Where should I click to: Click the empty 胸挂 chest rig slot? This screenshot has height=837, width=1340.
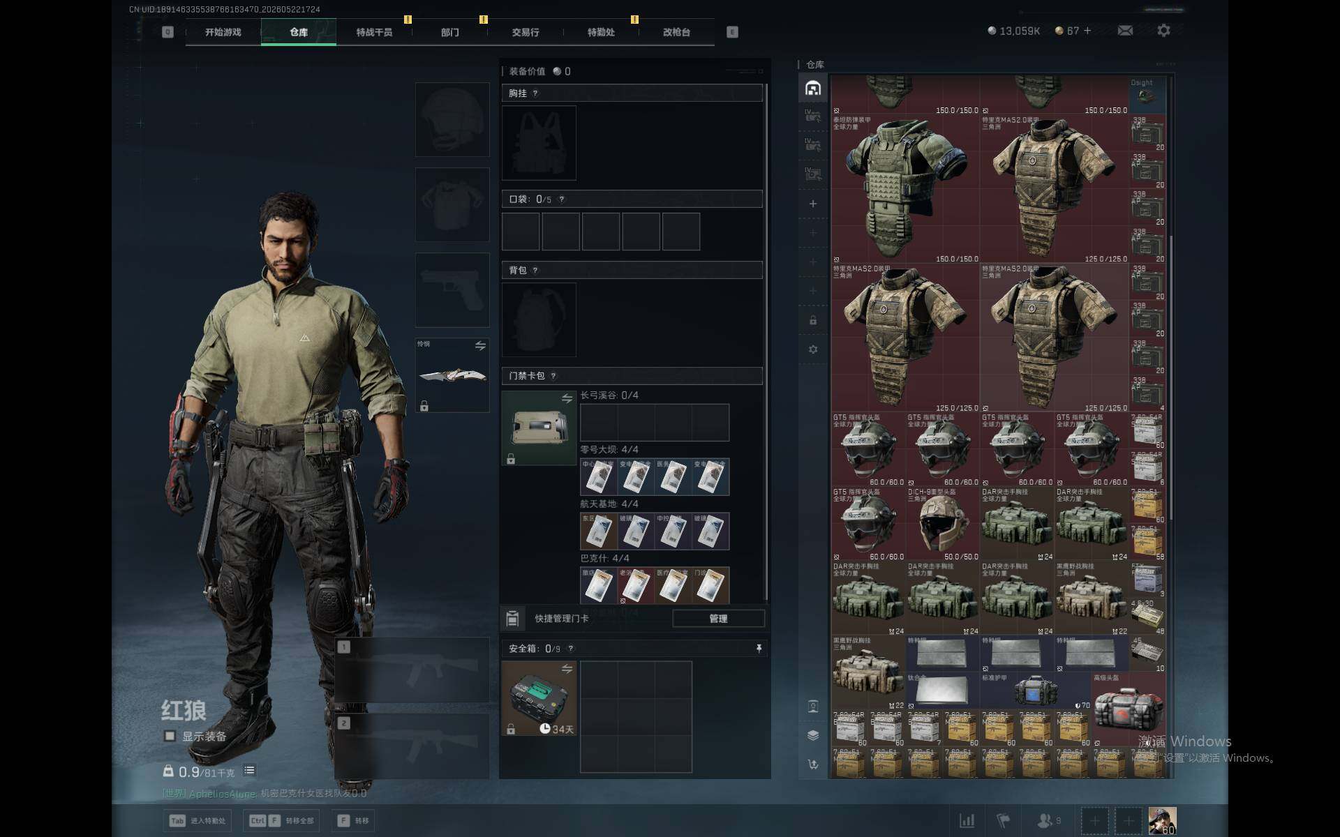(x=539, y=143)
